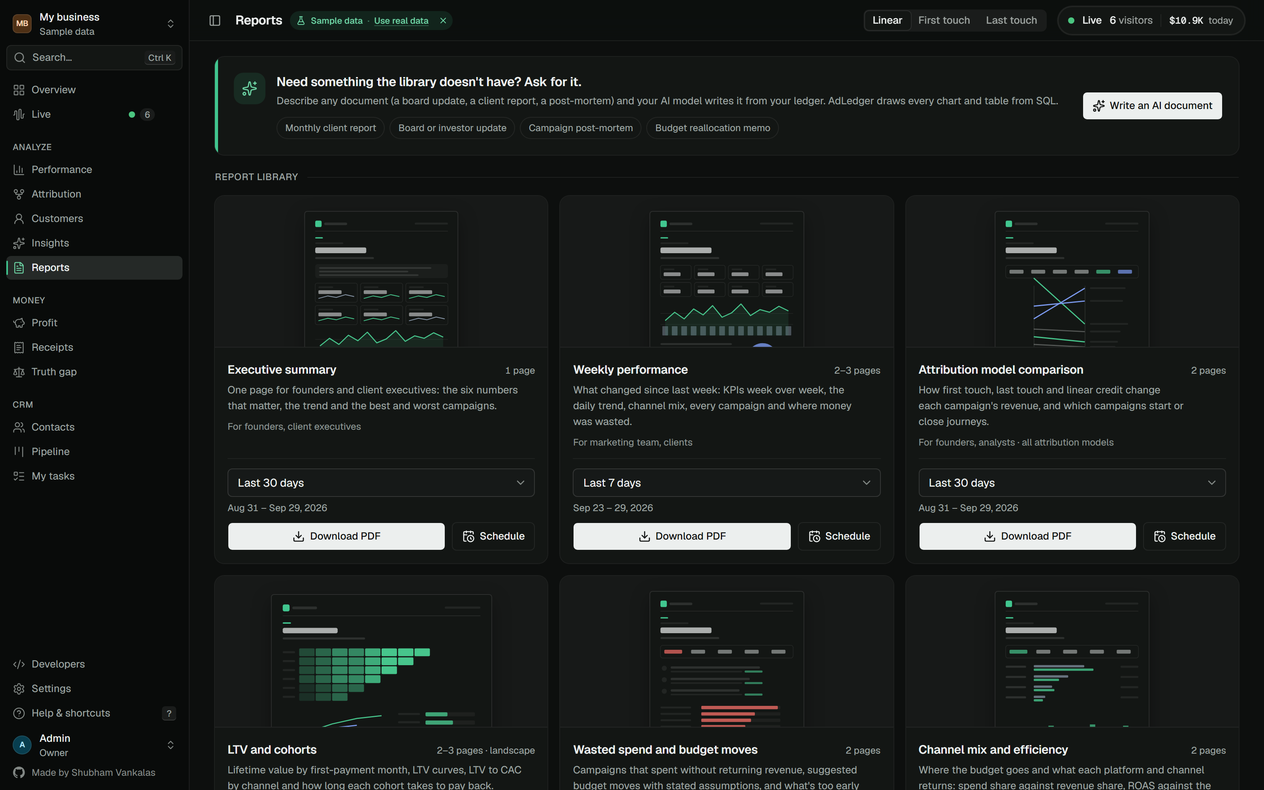Open the Live waveform icon in sidebar
1264x790 pixels.
(19, 115)
